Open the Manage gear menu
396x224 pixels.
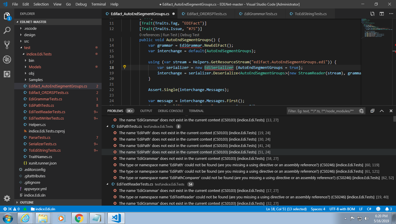[7, 198]
